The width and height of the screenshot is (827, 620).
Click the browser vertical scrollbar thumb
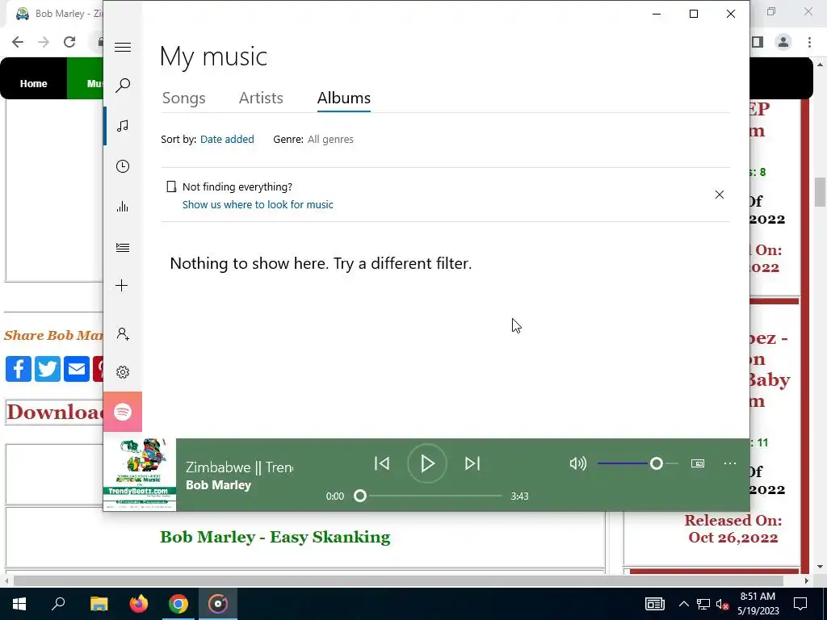click(820, 192)
